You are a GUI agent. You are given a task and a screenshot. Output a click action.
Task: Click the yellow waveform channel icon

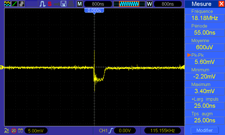(x=7, y=4)
